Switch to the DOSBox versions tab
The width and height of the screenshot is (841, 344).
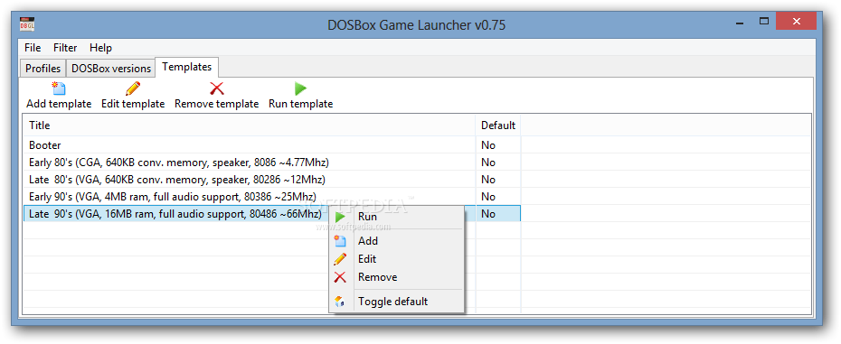(x=111, y=69)
